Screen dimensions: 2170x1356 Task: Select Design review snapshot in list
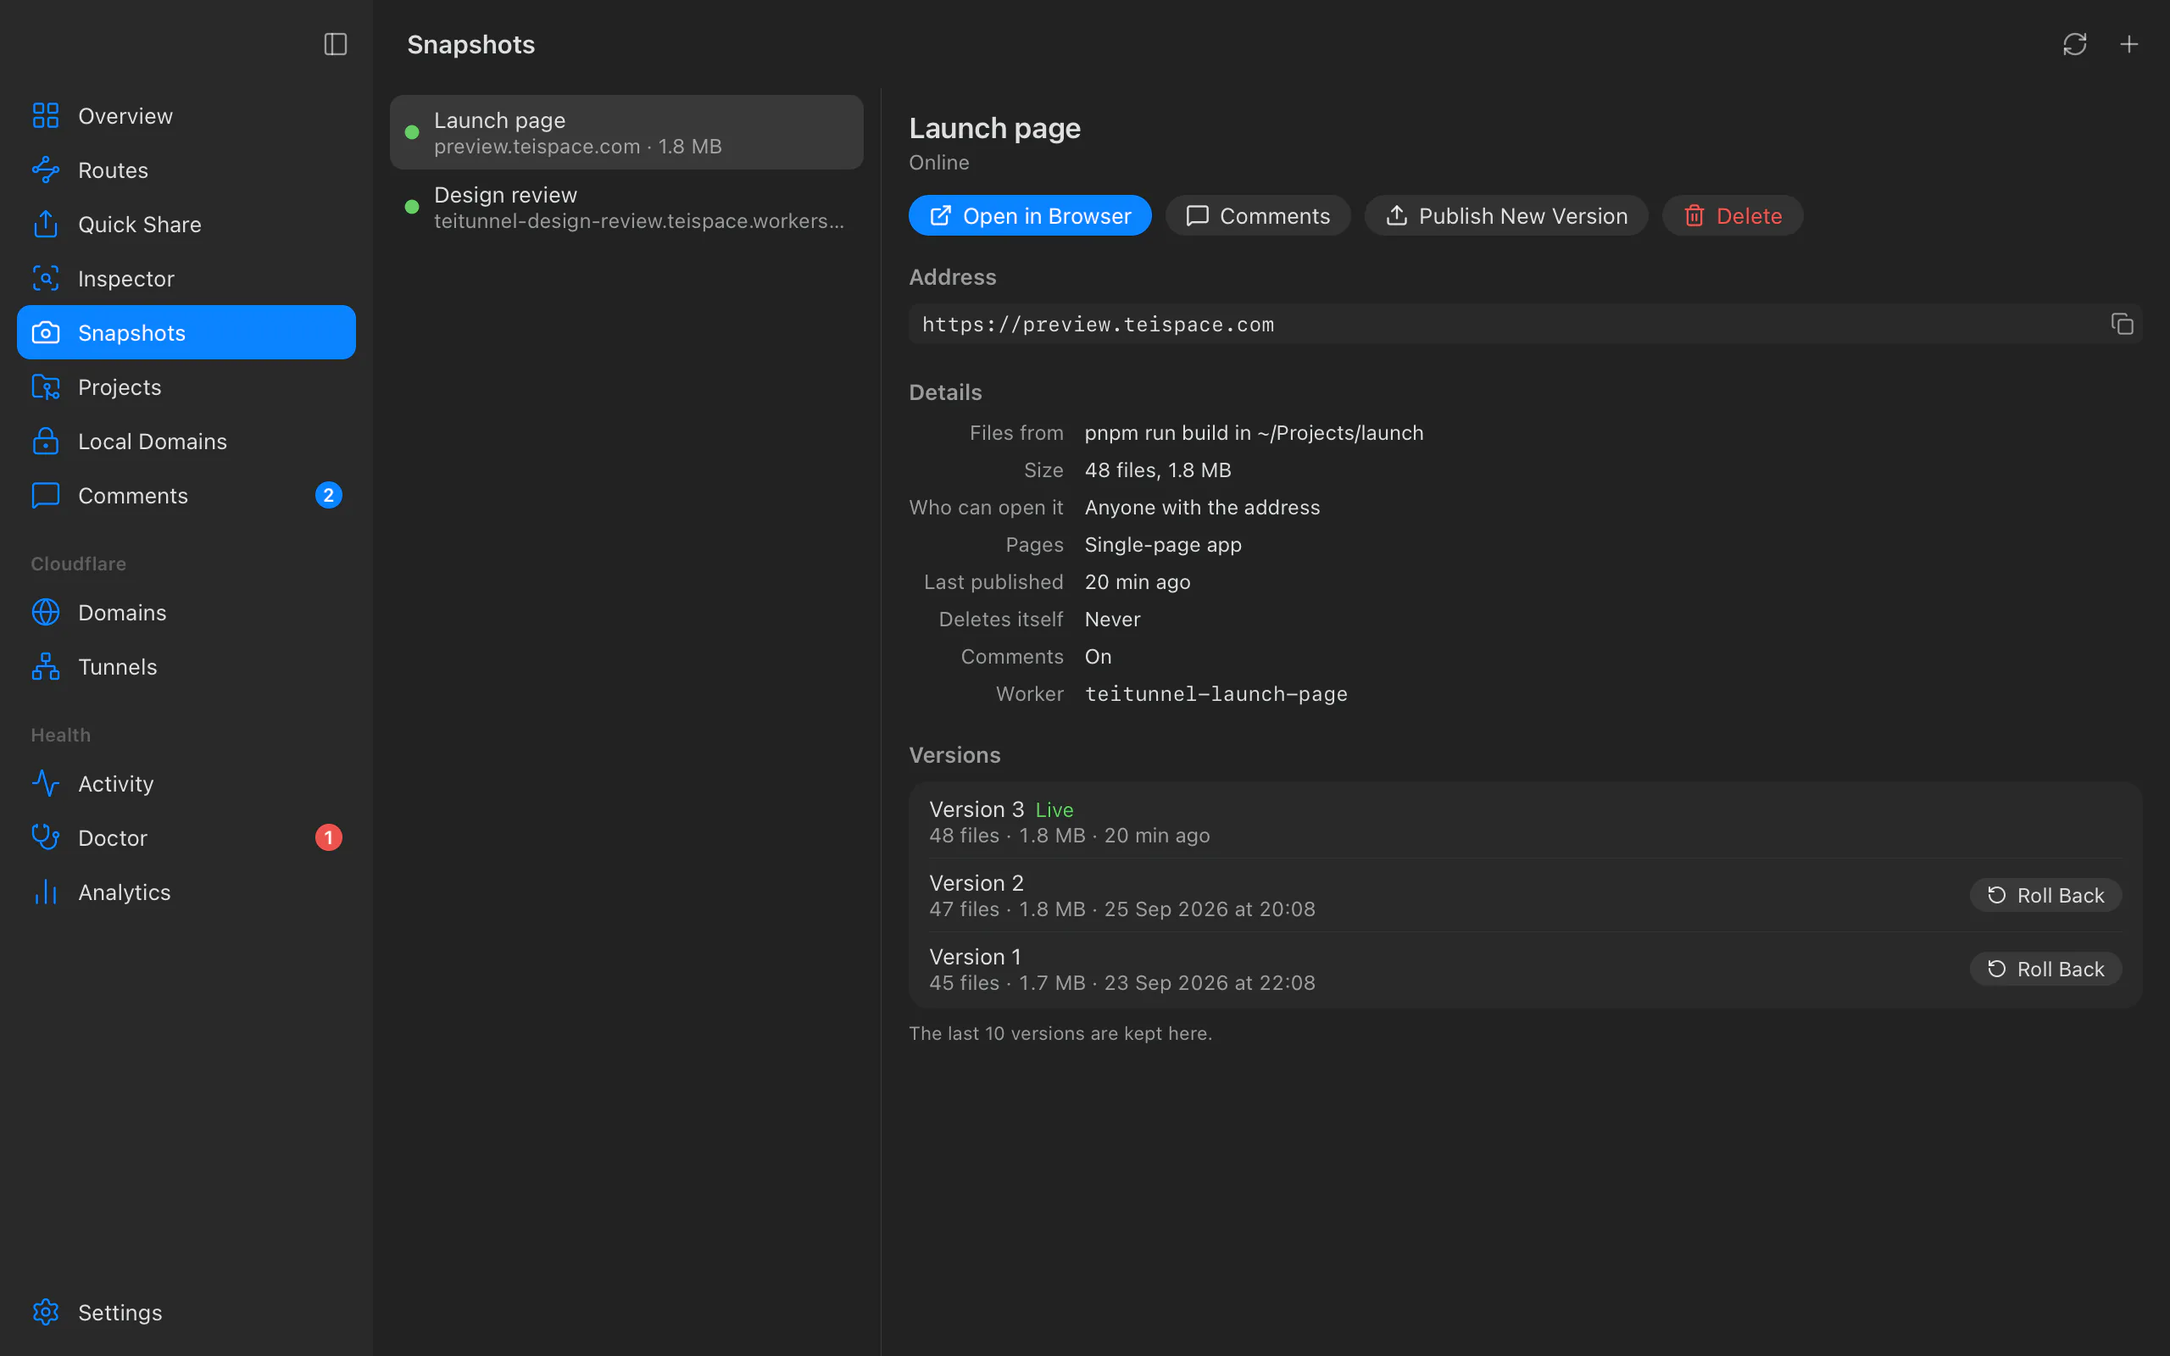pos(626,207)
